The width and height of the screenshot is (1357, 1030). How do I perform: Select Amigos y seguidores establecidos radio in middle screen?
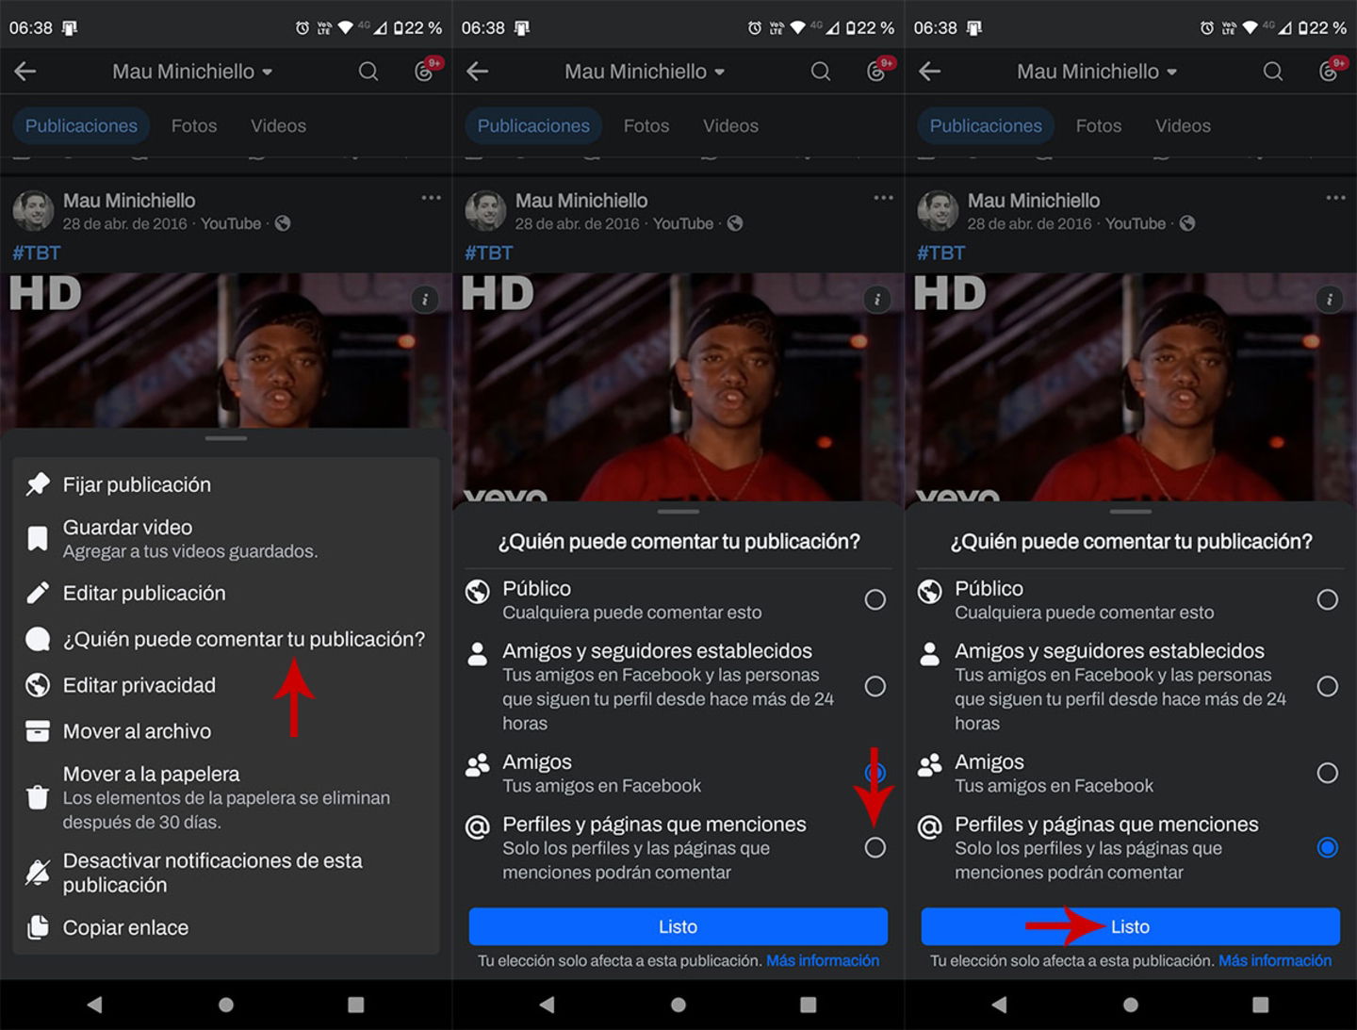[875, 686]
